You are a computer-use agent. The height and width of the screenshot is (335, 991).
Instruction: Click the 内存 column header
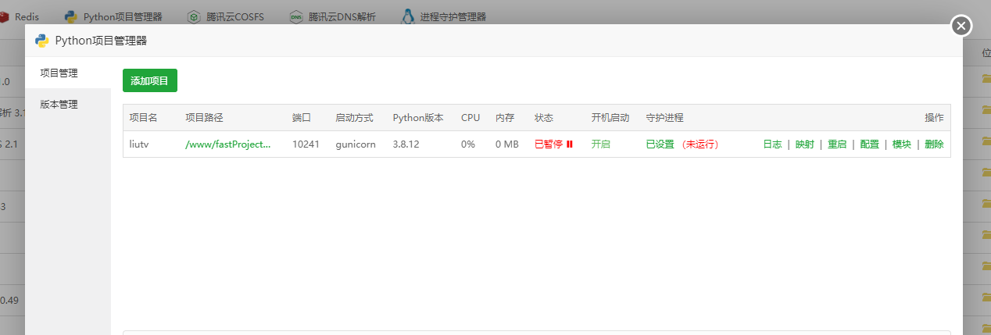pyautogui.click(x=505, y=118)
